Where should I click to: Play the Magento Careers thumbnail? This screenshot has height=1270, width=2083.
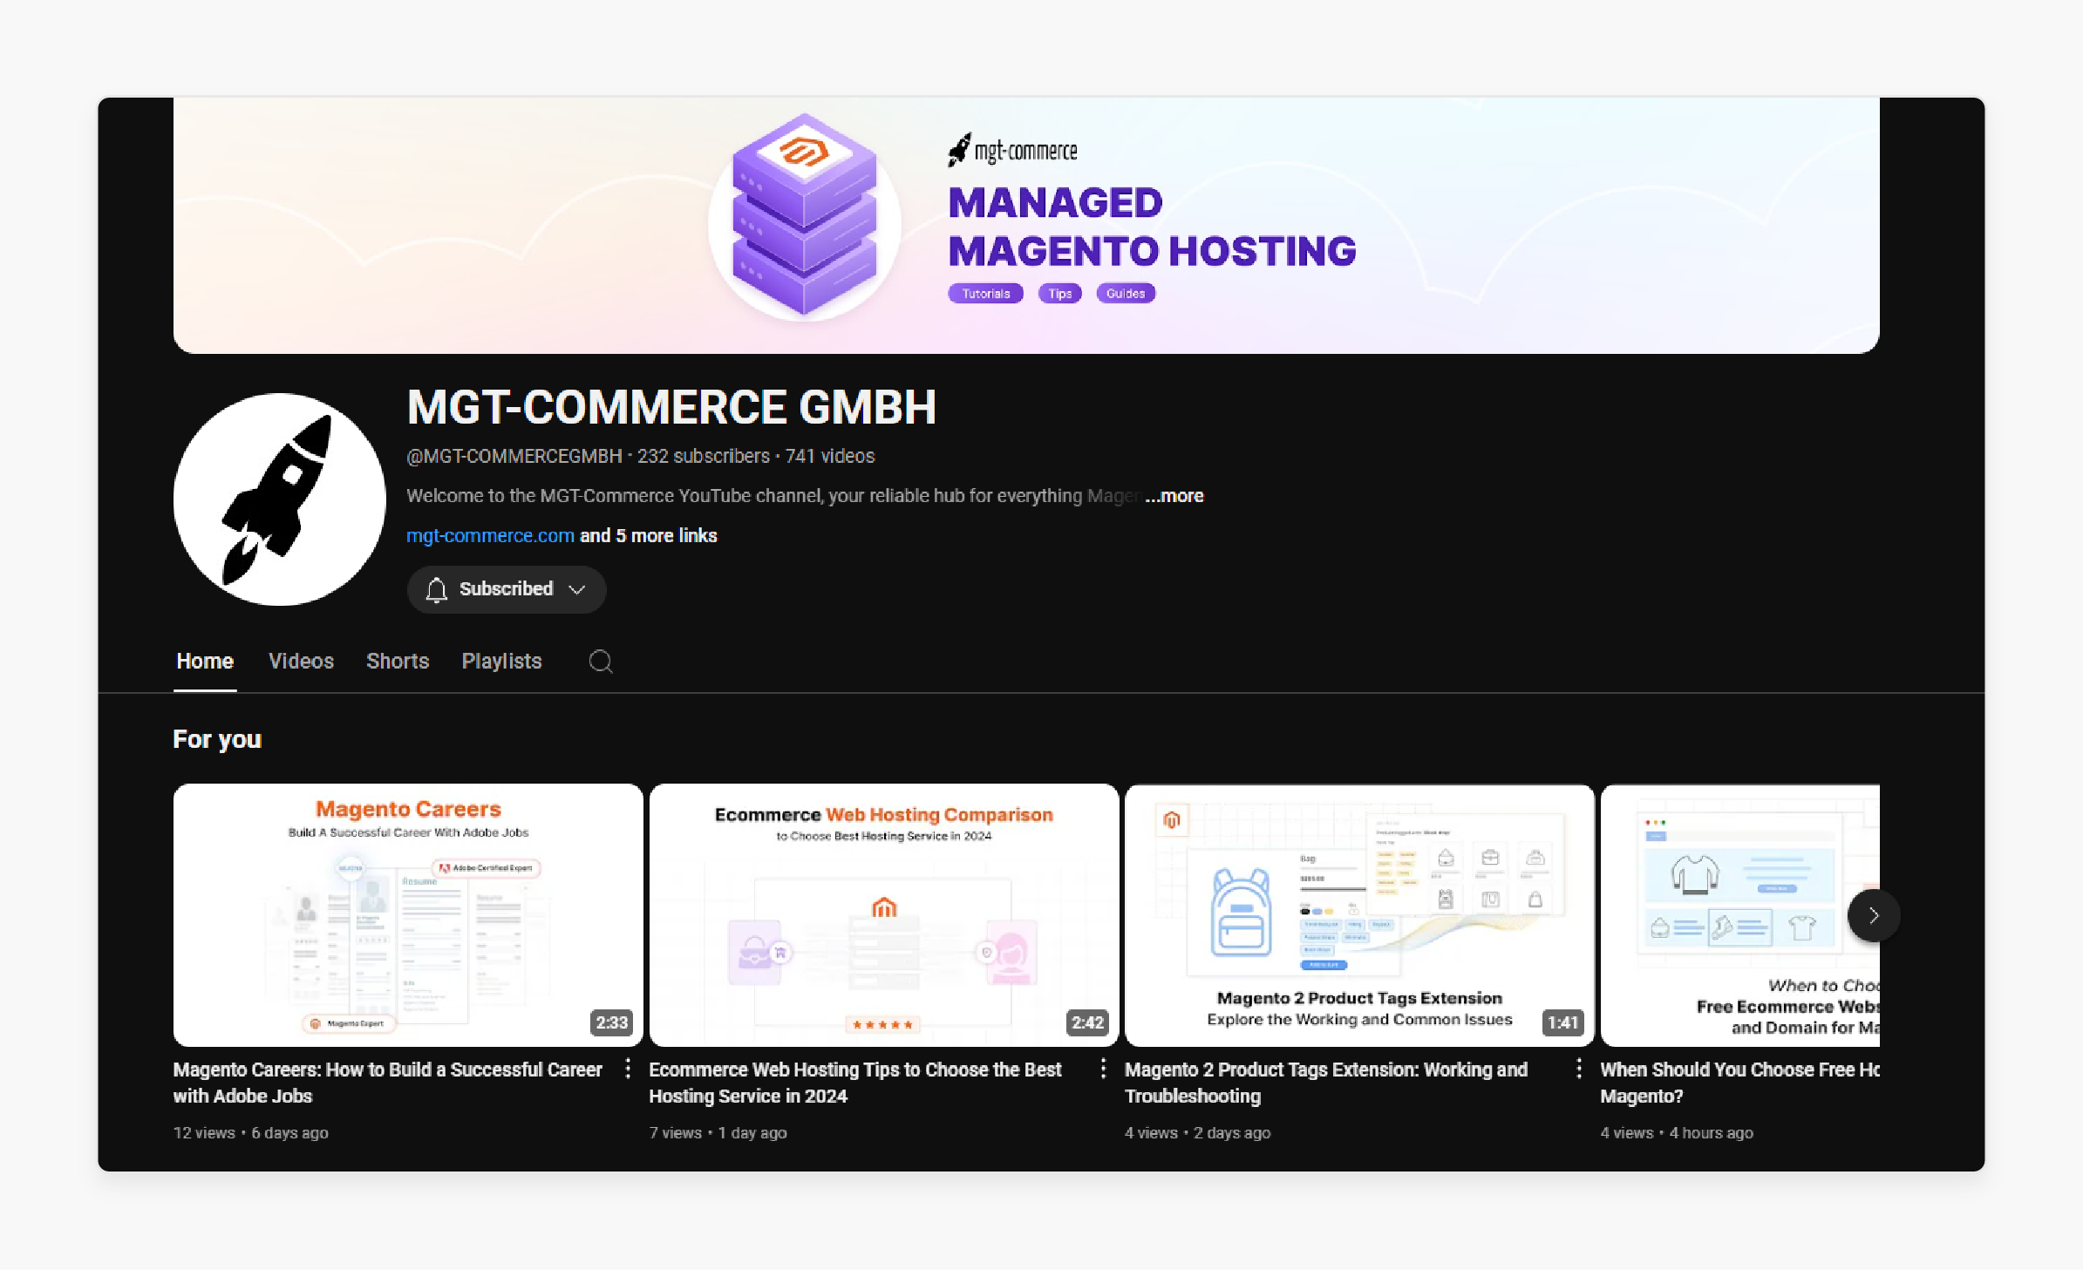pos(408,915)
